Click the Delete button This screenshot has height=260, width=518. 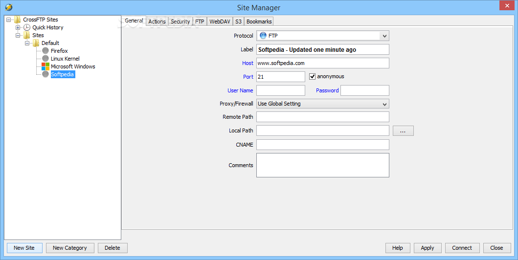click(x=113, y=248)
